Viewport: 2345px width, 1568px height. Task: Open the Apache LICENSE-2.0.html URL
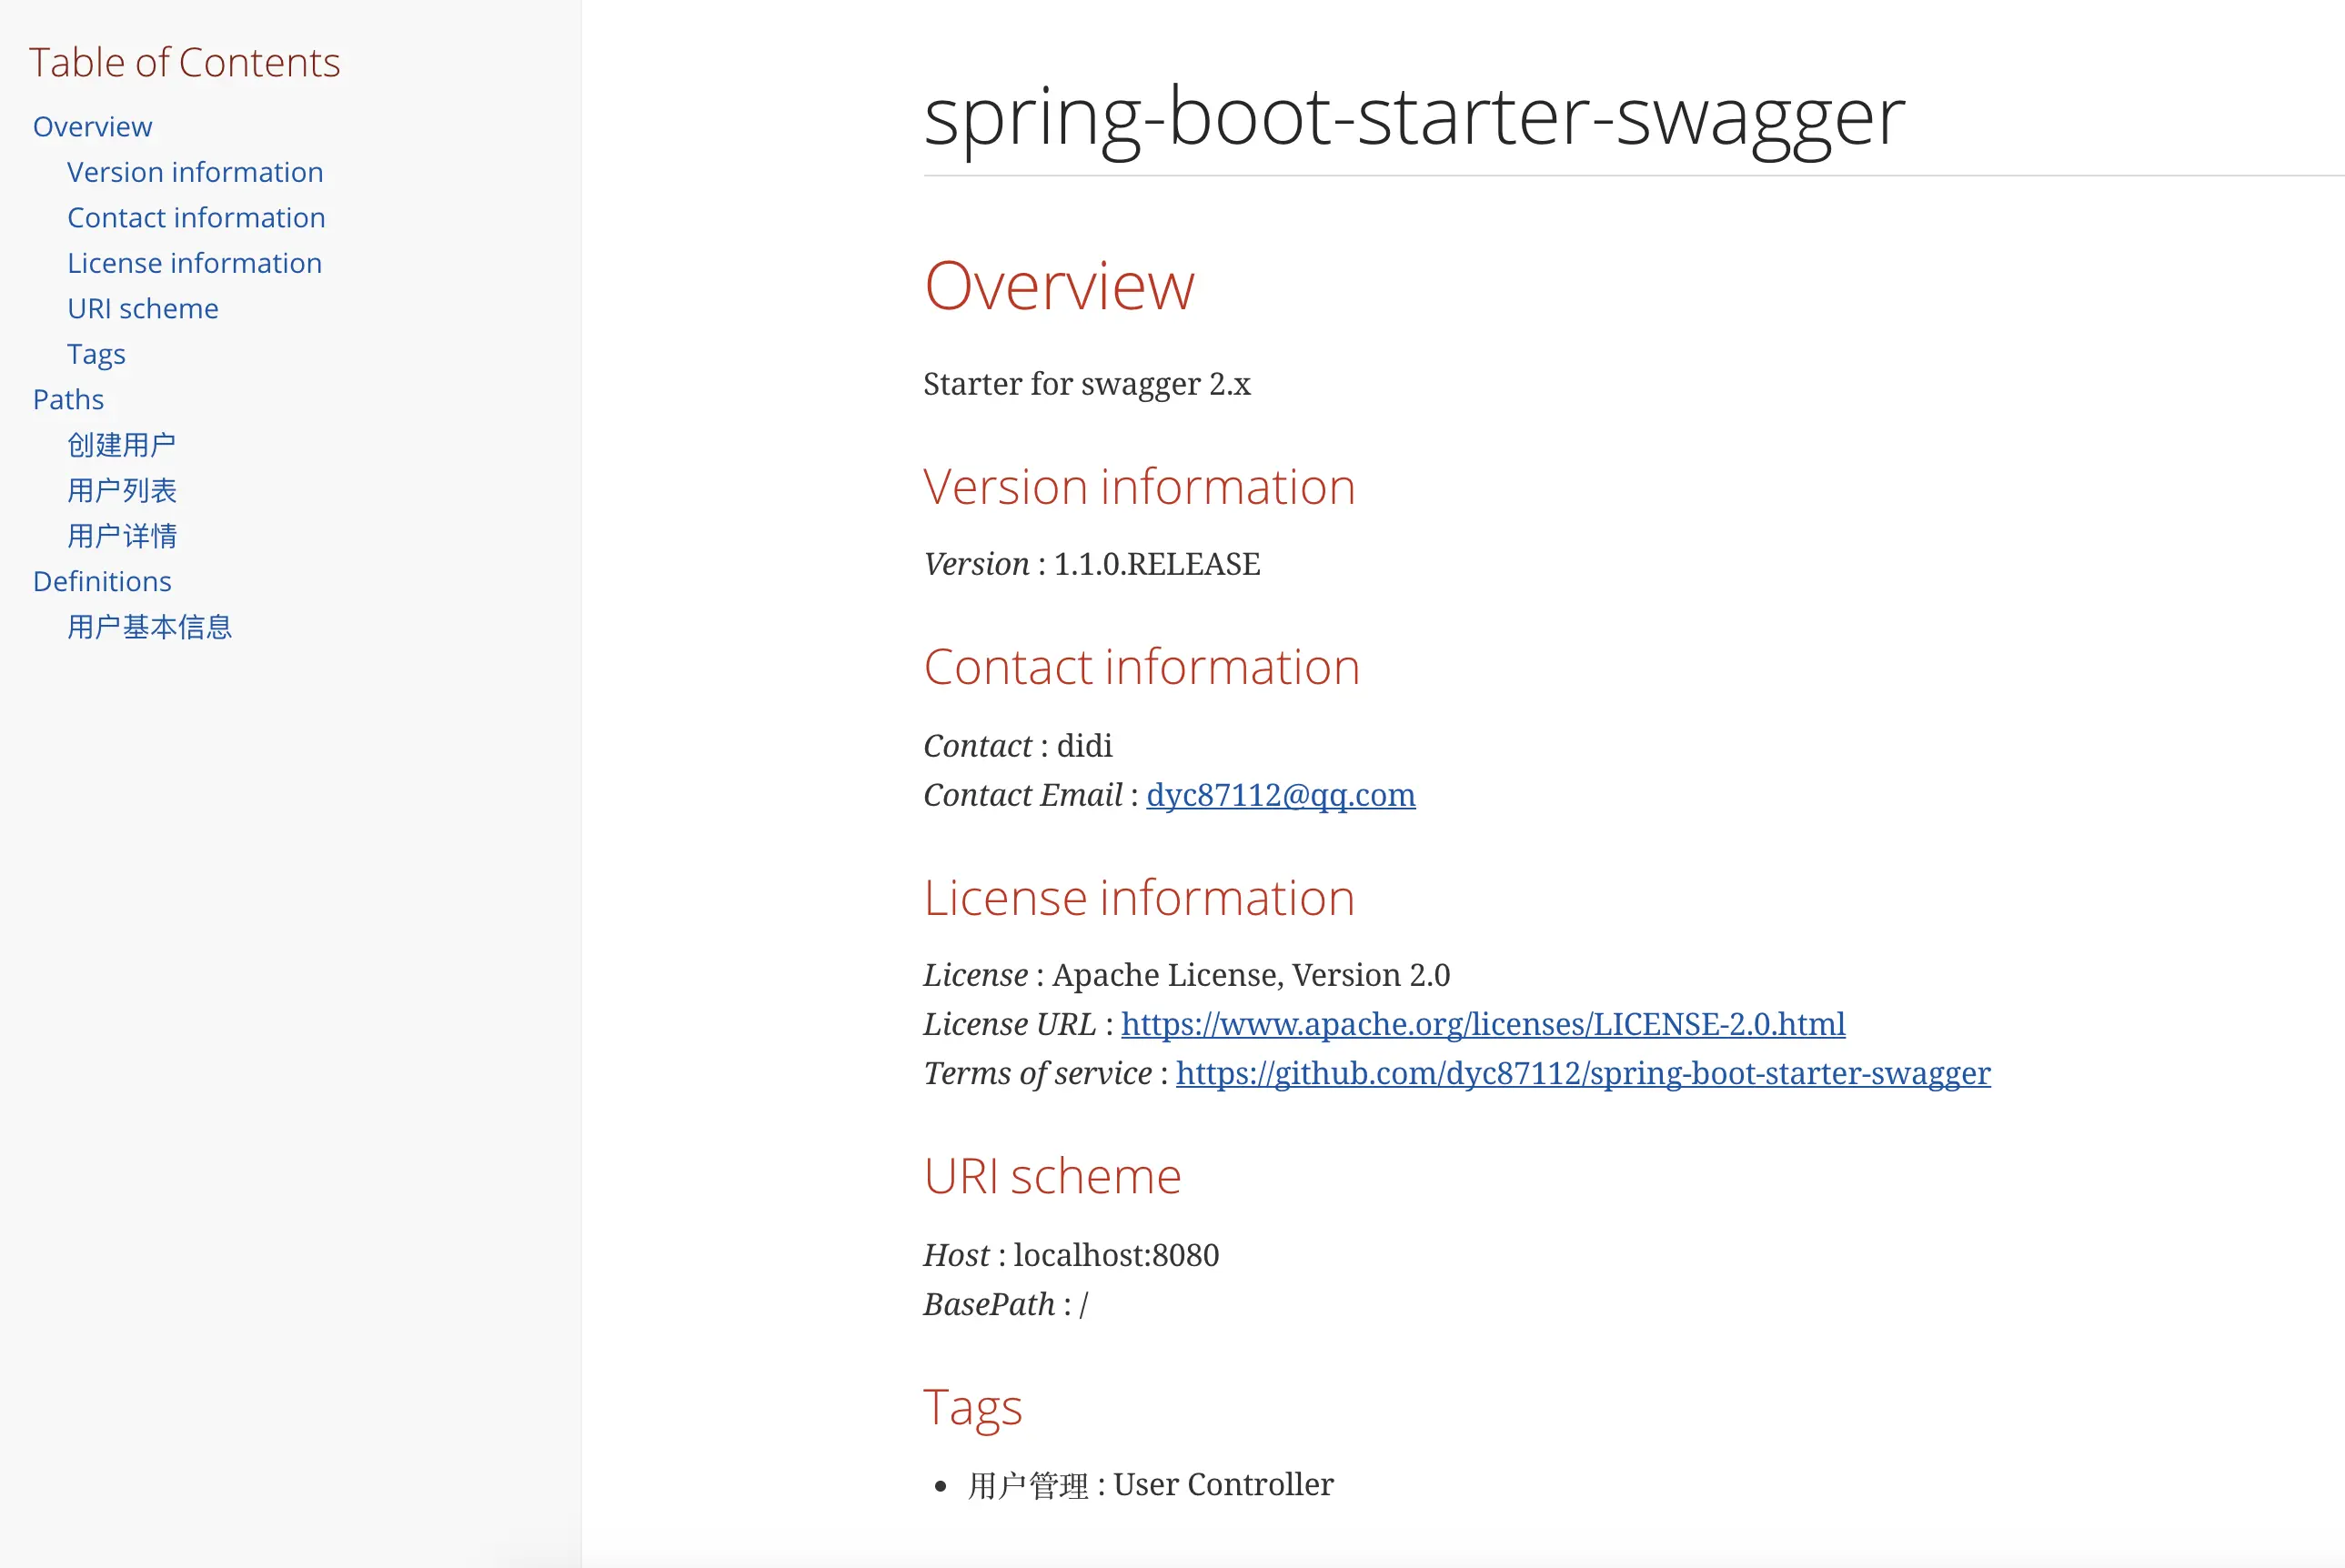(1482, 1024)
